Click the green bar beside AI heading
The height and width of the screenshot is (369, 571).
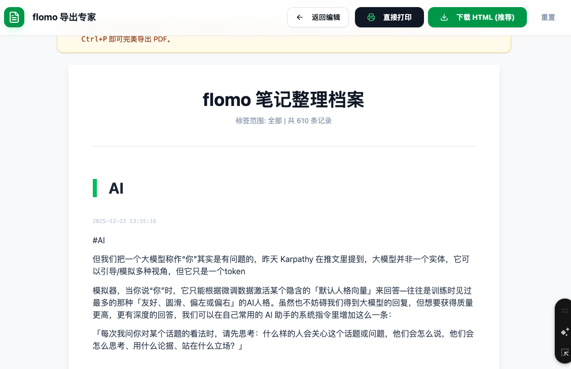pos(95,188)
